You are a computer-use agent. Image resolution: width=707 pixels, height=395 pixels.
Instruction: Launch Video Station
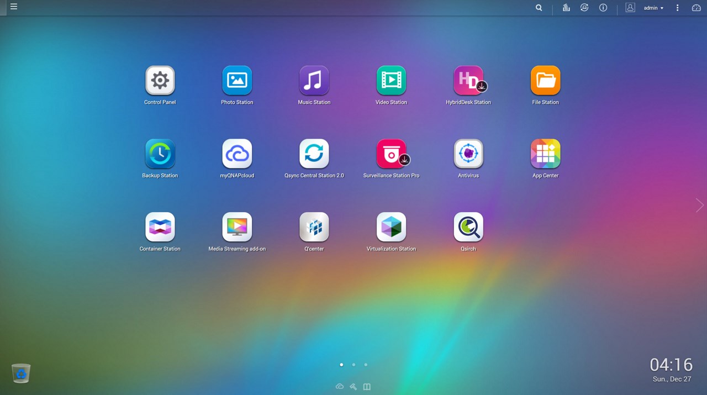391,81
